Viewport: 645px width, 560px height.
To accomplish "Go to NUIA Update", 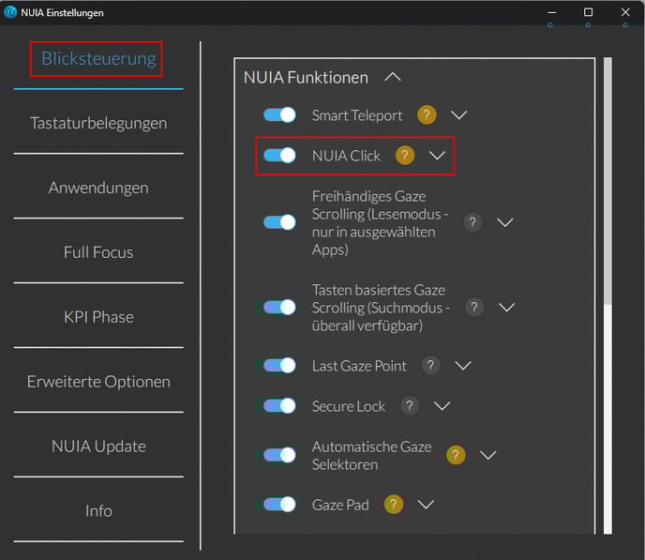I will [98, 446].
